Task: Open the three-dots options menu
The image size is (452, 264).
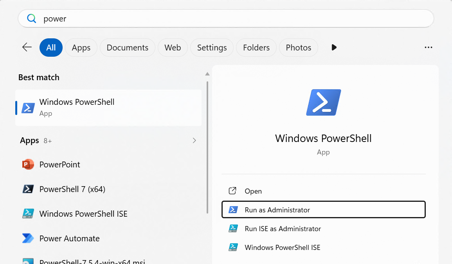Action: click(x=429, y=47)
